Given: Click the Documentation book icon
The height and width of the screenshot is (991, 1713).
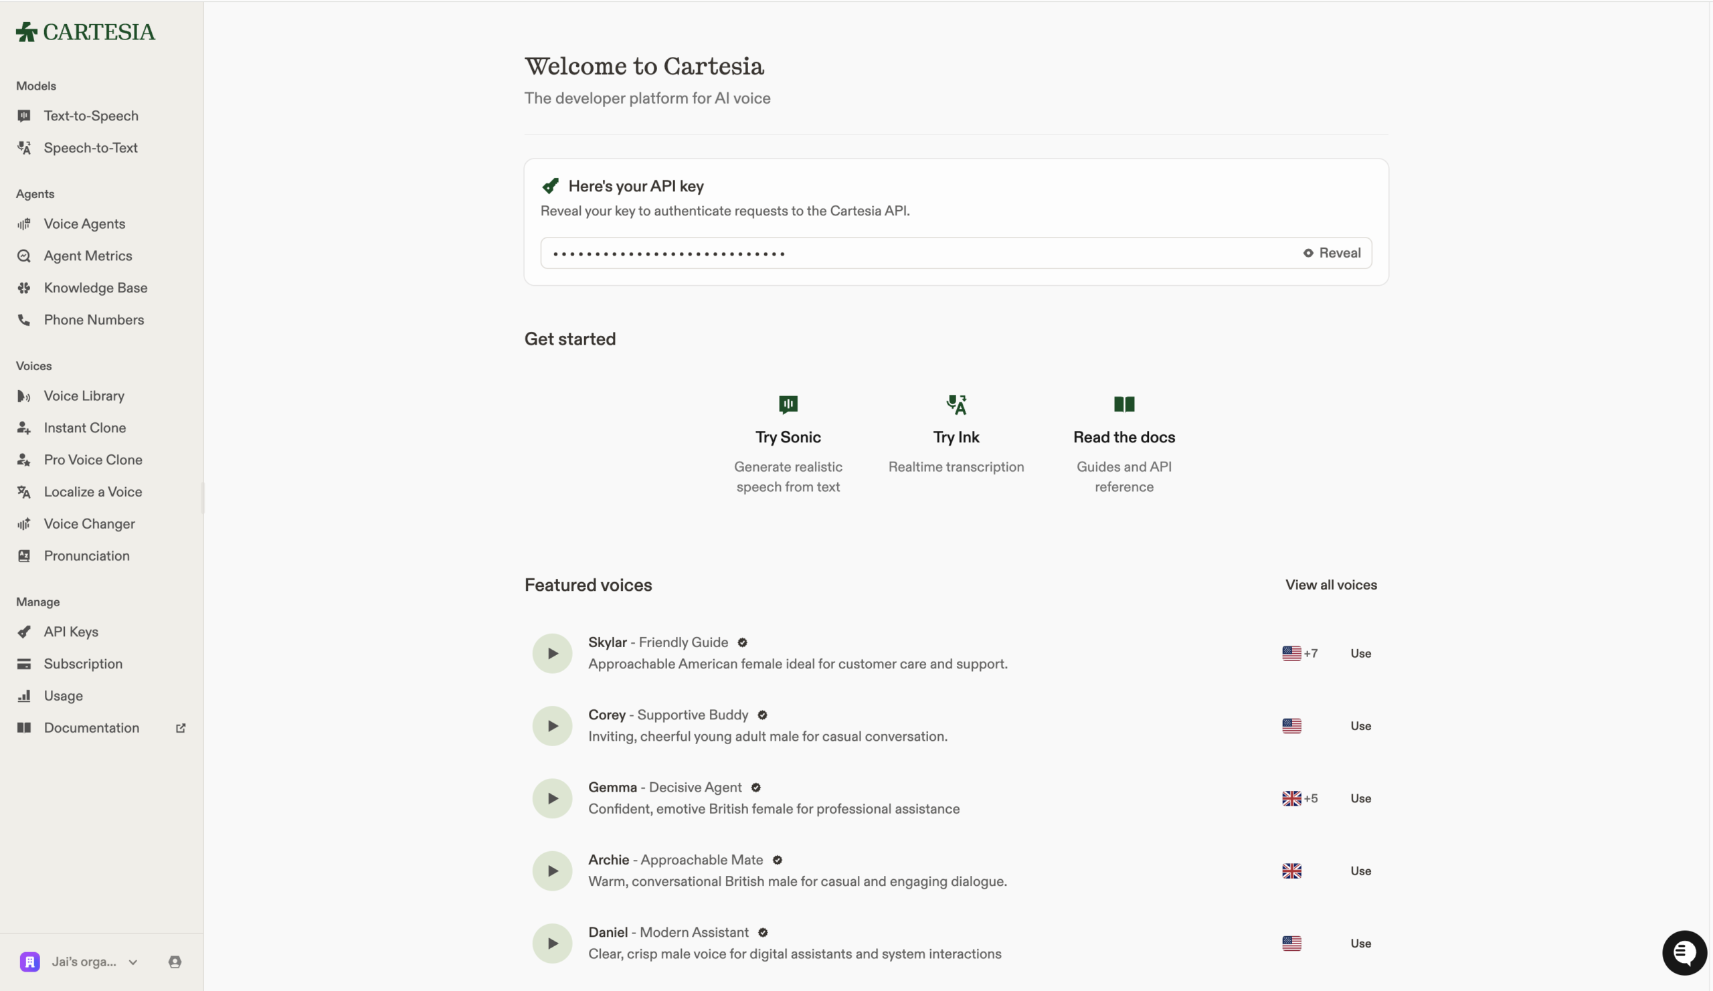Looking at the screenshot, I should [24, 727].
